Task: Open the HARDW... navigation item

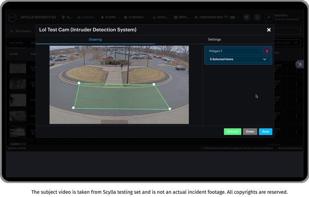Action: point(87,17)
